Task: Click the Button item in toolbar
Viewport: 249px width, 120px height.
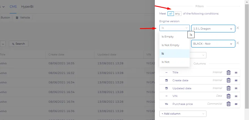Action: (5, 18)
